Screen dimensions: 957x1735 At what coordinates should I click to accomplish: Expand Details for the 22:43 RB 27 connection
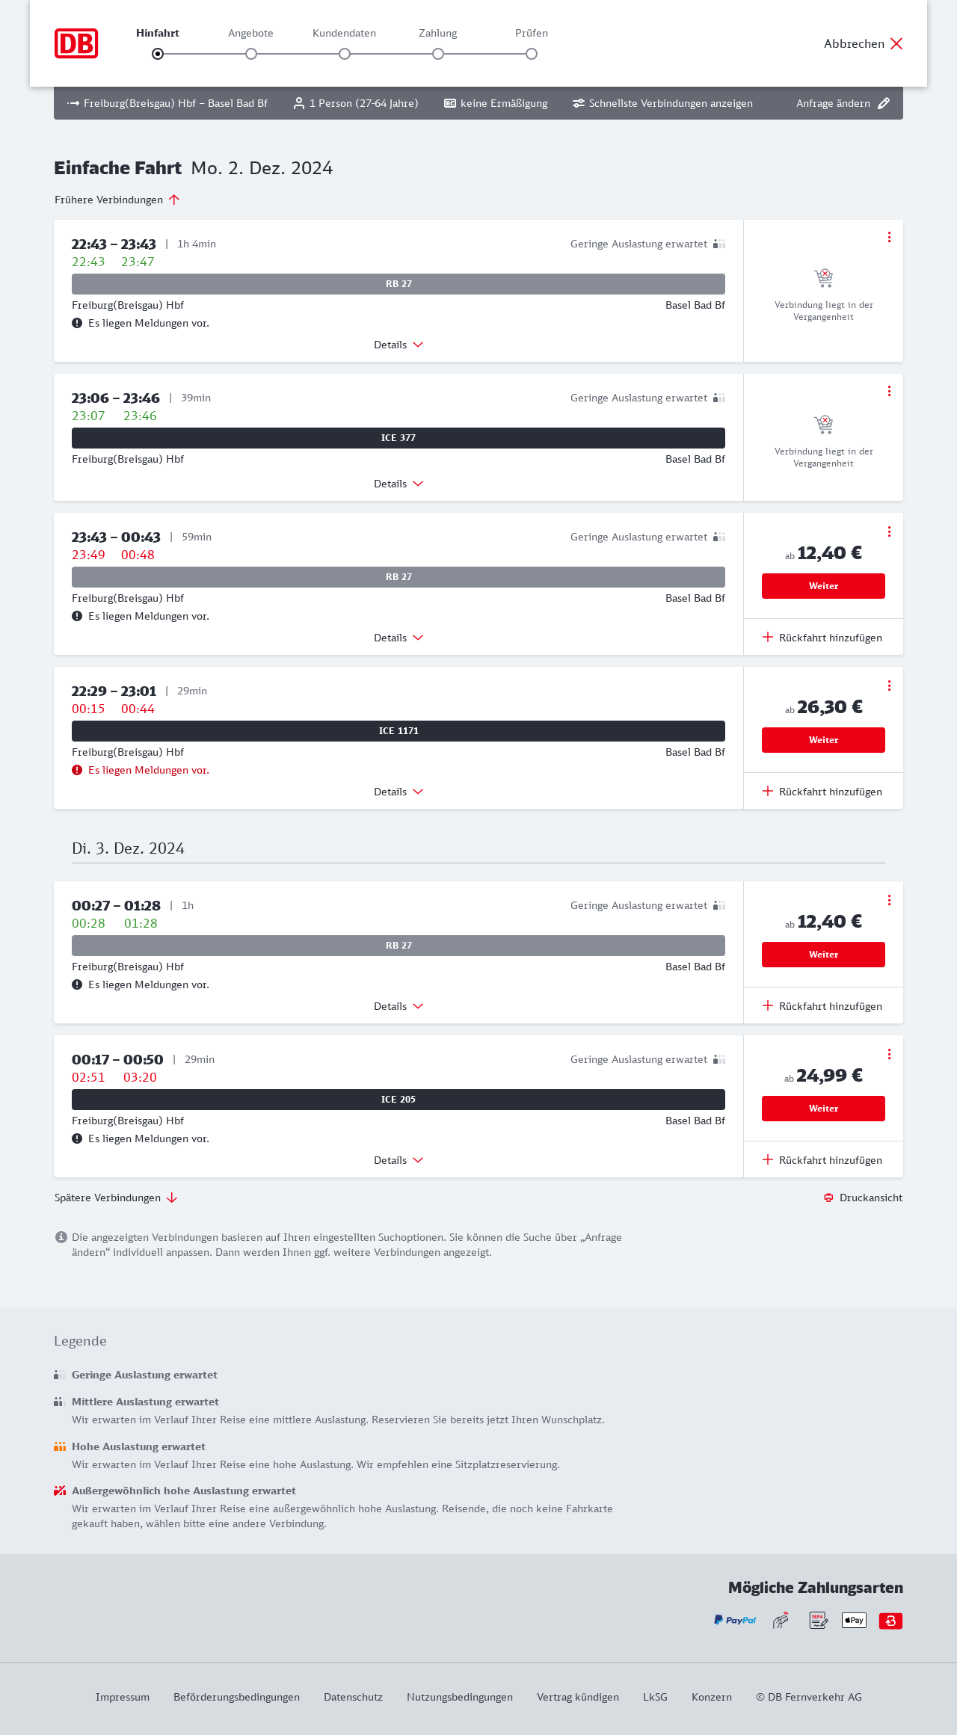point(399,345)
